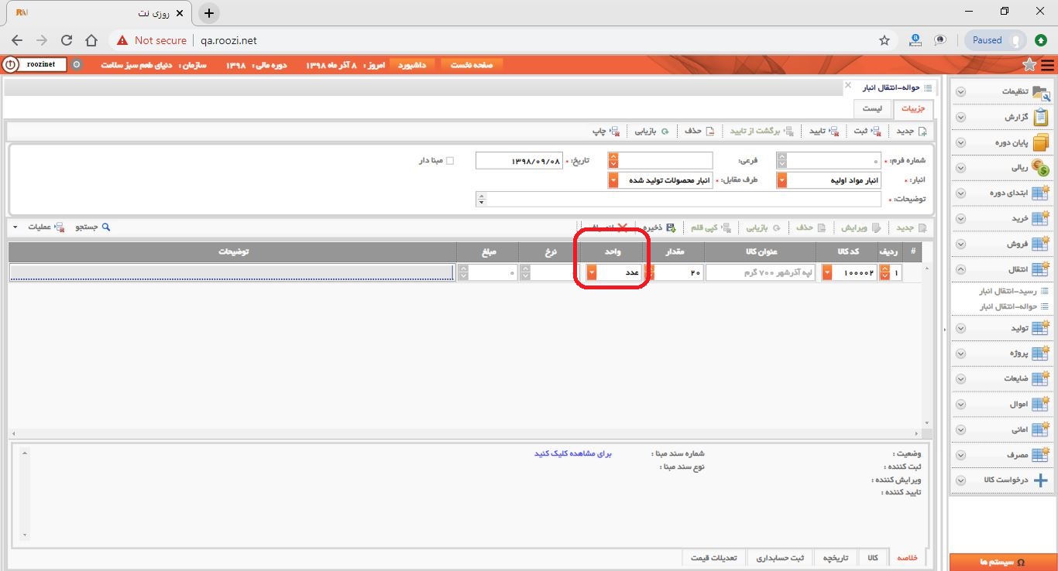Click جدید in the form toolbar

[911, 131]
